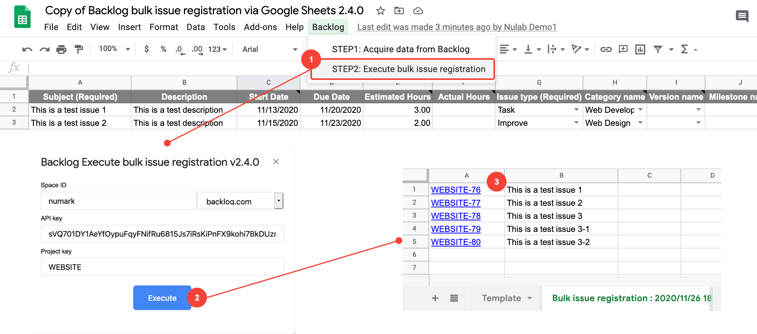Print the spreadsheet
The height and width of the screenshot is (334, 757).
[61, 49]
